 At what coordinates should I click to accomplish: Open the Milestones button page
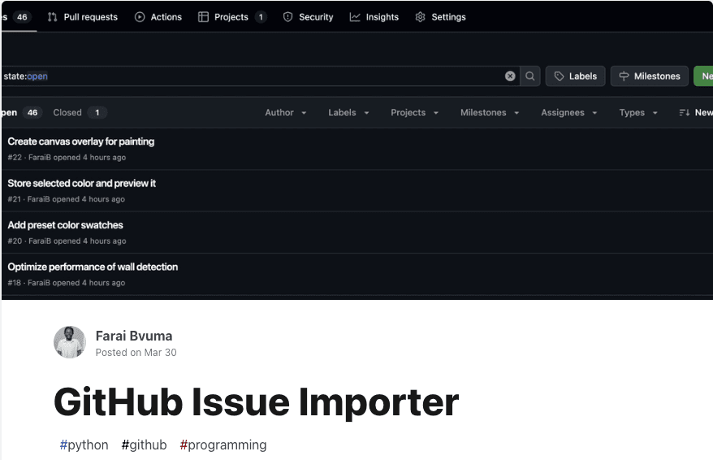[650, 76]
